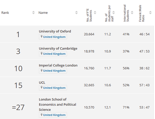Sort by Female:Male Ratio arrows
Image resolution: width=155 pixels, height=119 pixels.
(x=150, y=13)
